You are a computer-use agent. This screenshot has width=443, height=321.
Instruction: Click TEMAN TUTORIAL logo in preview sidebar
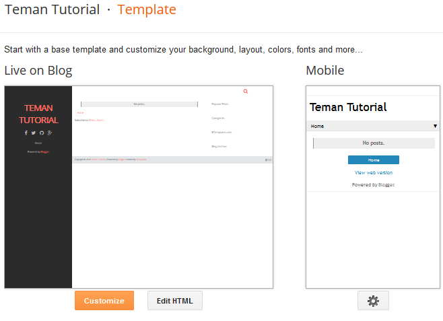(x=38, y=114)
